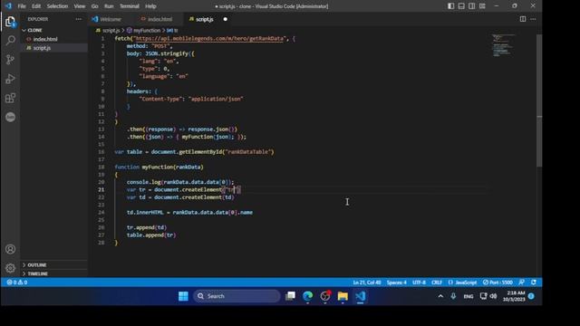Open editor more actions ellipsis
Viewport: 580px width, 326px height.
pyautogui.click(x=533, y=19)
